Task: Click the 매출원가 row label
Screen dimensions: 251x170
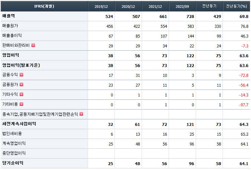Action: point(10,25)
